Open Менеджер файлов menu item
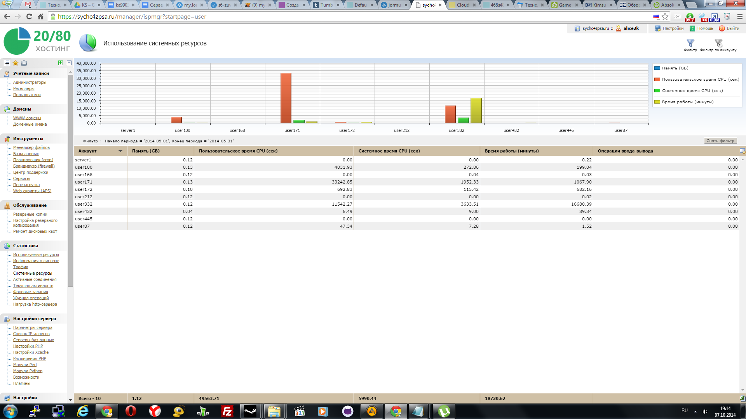The image size is (746, 419). click(x=31, y=147)
